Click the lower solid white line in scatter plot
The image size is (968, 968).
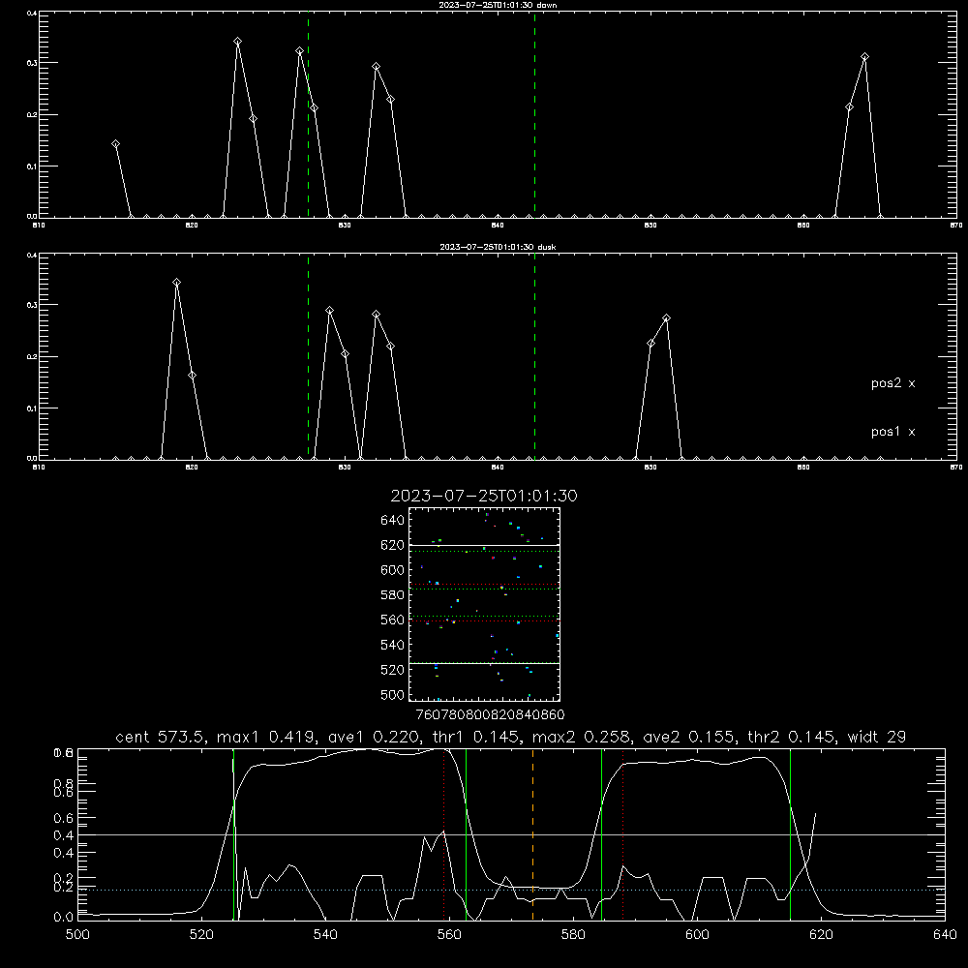(x=485, y=663)
